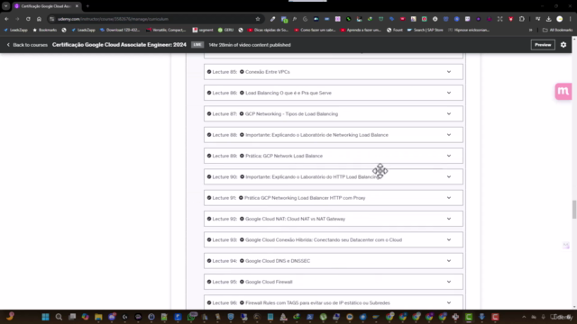The width and height of the screenshot is (577, 324).
Task: Expand Lecture 87 Tipos de Load Balancing
Action: (x=449, y=114)
